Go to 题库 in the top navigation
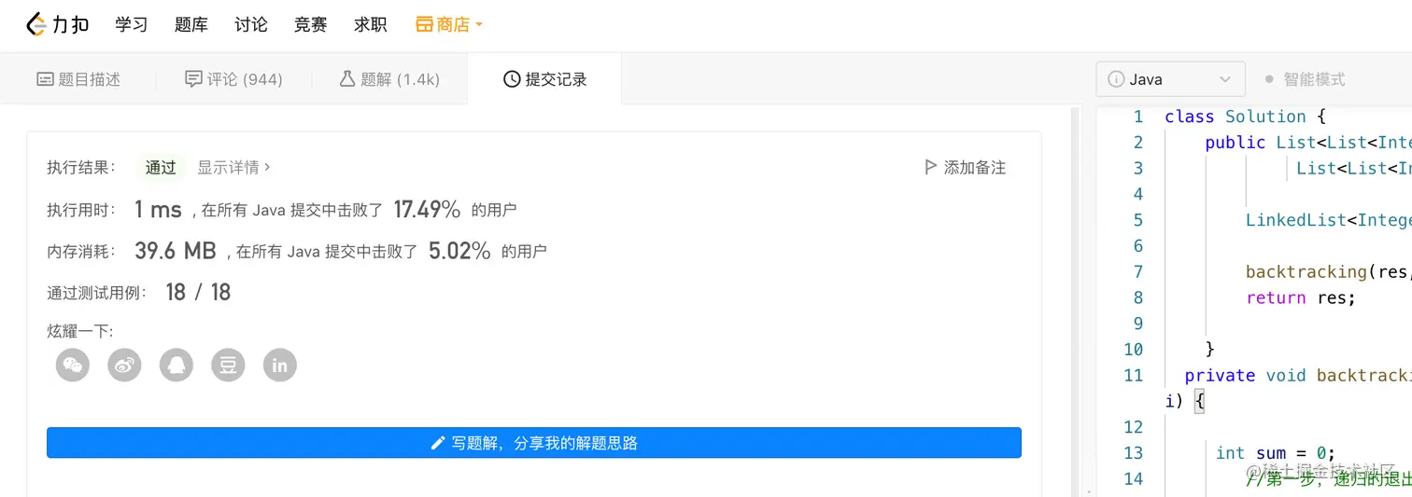1412x497 pixels. tap(191, 25)
